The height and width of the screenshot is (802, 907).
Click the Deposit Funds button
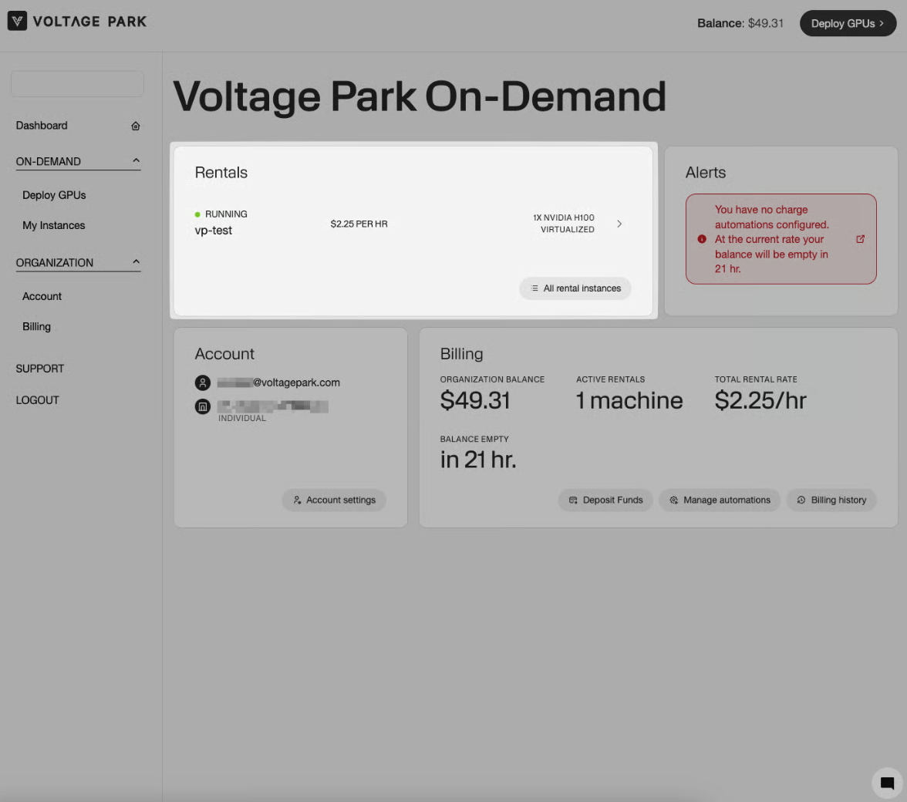click(x=605, y=500)
